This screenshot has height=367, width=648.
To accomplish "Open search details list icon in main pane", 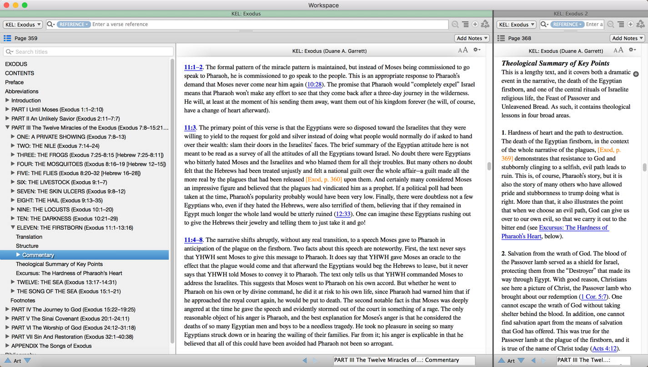I will click(465, 24).
